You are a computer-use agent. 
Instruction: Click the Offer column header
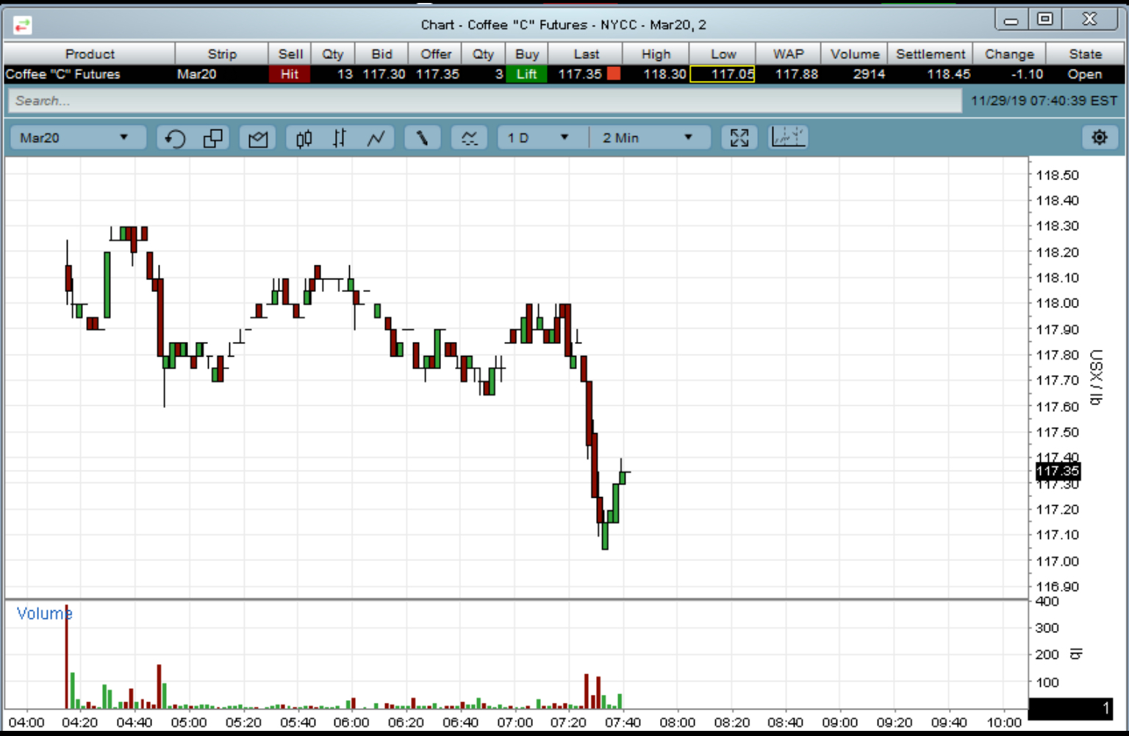pos(436,54)
